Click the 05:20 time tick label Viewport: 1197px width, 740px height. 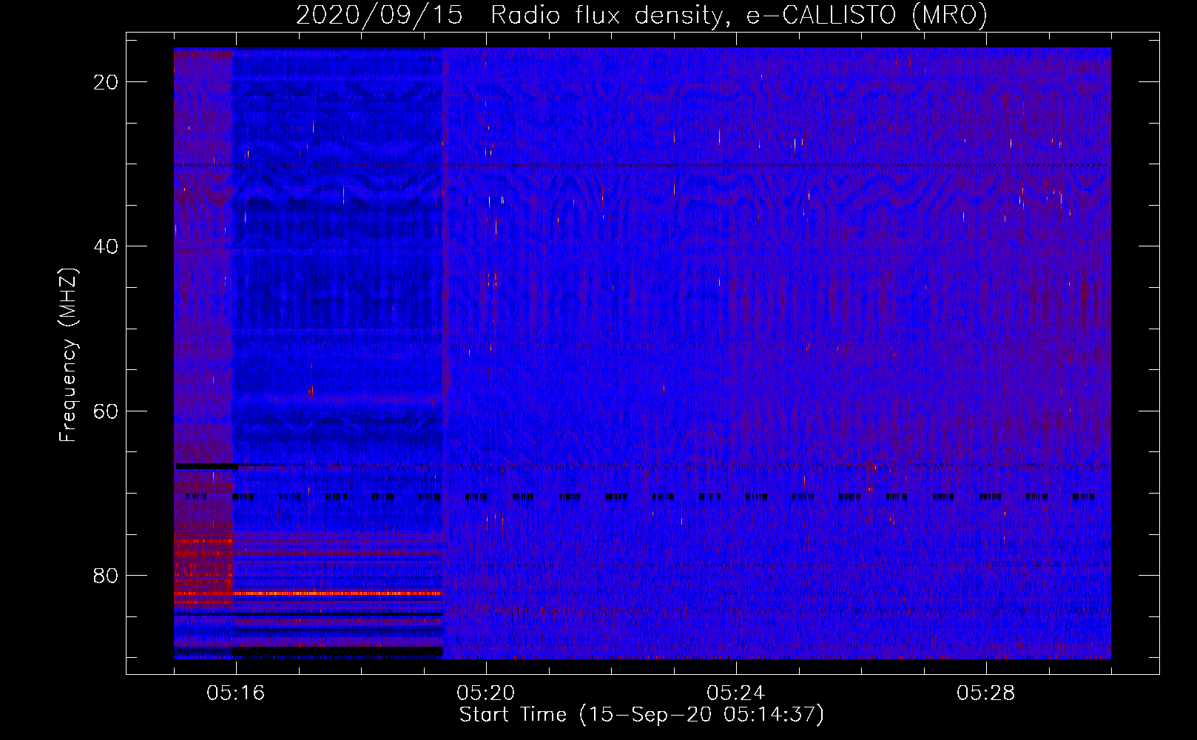pyautogui.click(x=486, y=693)
